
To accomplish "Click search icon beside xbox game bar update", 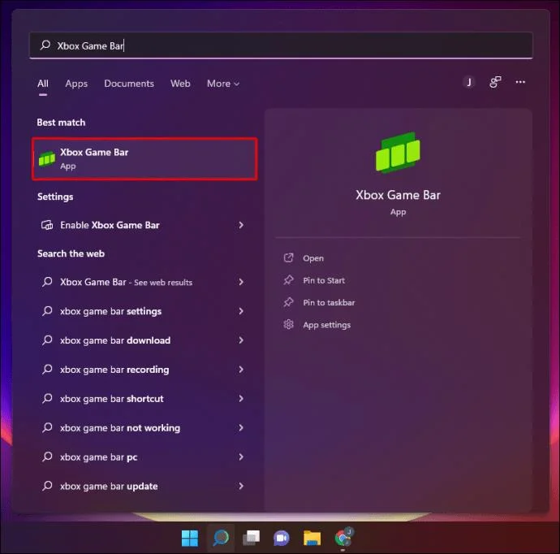I will pos(47,486).
